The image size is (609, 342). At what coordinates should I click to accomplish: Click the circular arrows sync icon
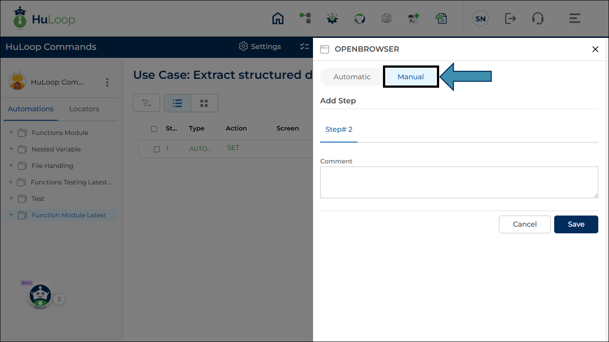pyautogui.click(x=359, y=18)
